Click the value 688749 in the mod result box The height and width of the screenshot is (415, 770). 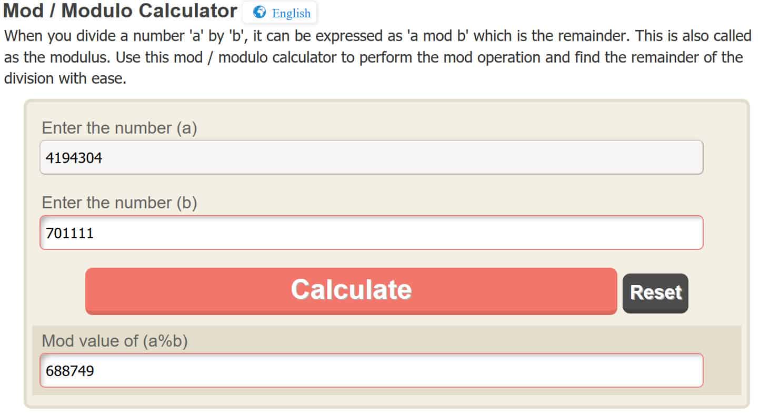pos(70,371)
